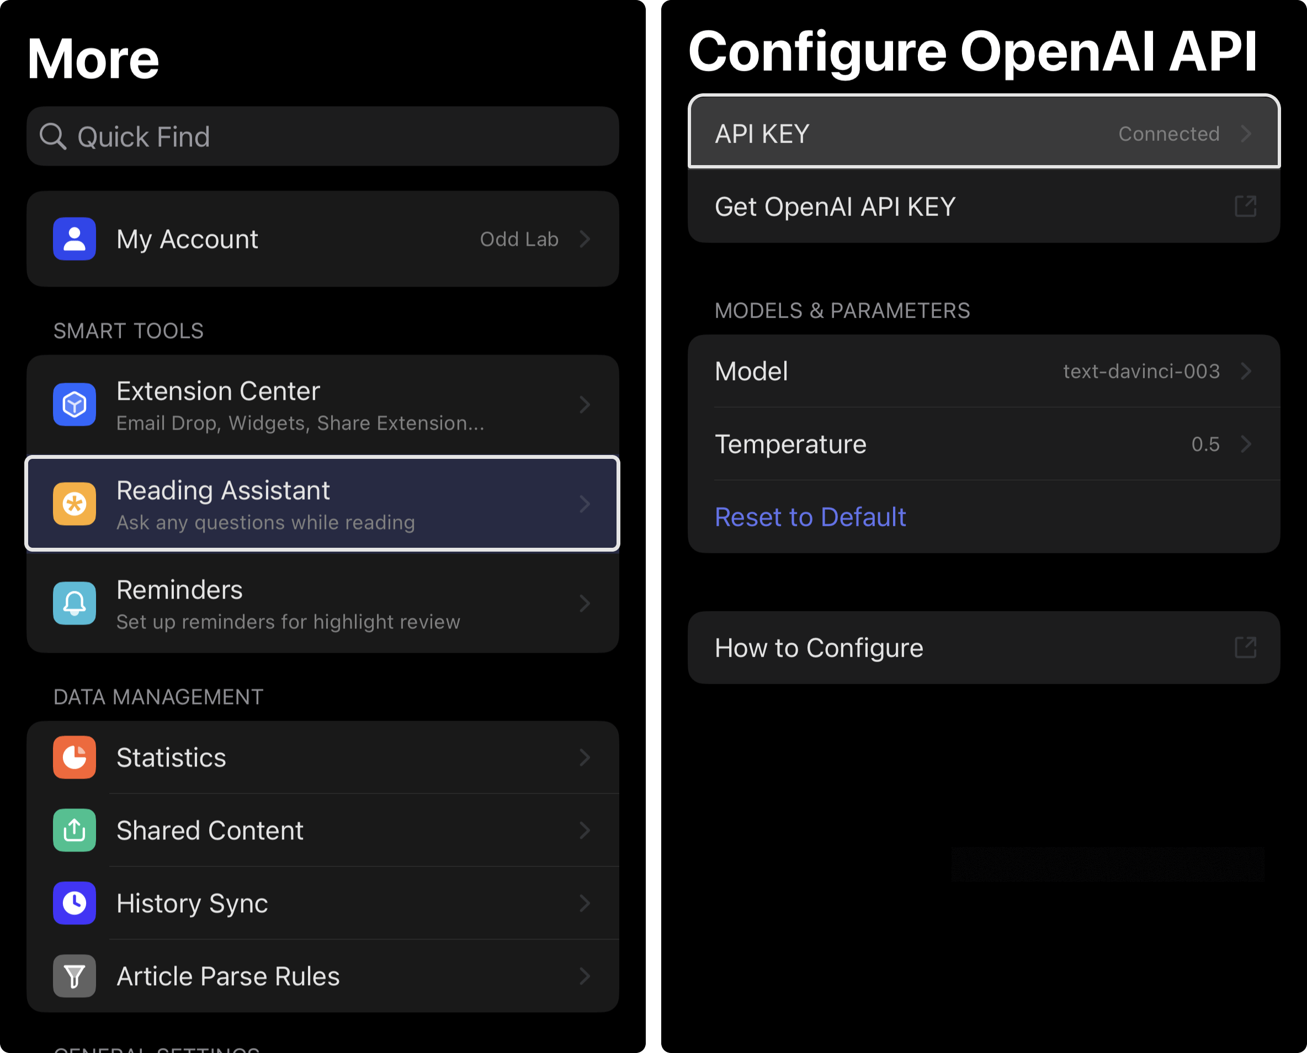Click 'Ask any questions while reading' subtitle
1307x1053 pixels.
click(x=265, y=522)
